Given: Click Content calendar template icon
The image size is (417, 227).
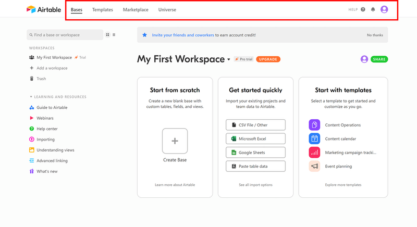Looking at the screenshot, I should tap(314, 138).
